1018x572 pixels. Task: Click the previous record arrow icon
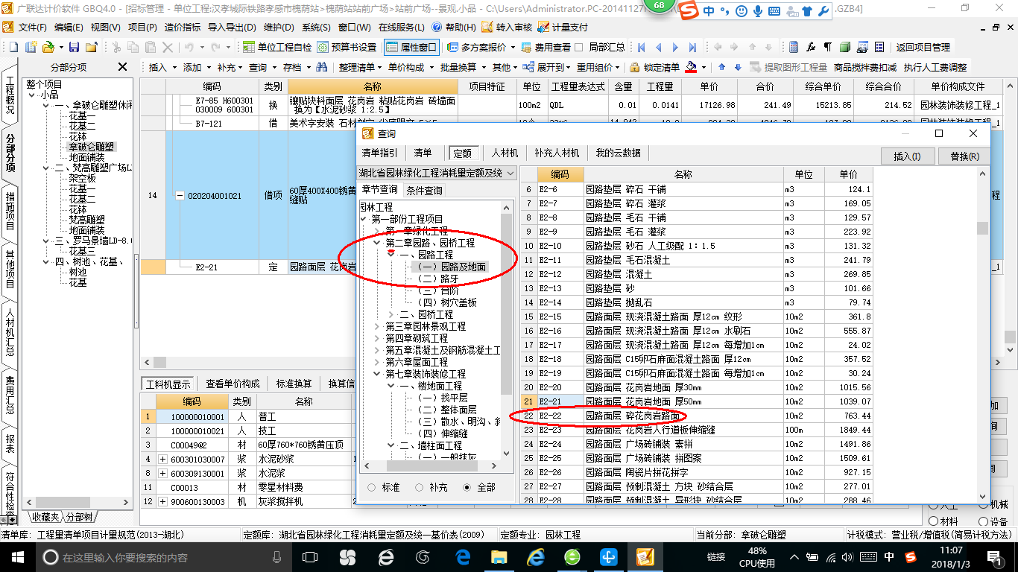(x=659, y=47)
